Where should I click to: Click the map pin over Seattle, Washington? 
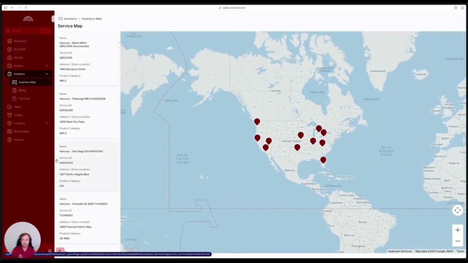pyautogui.click(x=257, y=122)
